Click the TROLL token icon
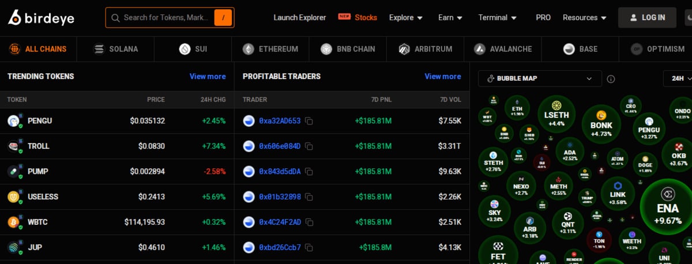The image size is (692, 264). 14,146
